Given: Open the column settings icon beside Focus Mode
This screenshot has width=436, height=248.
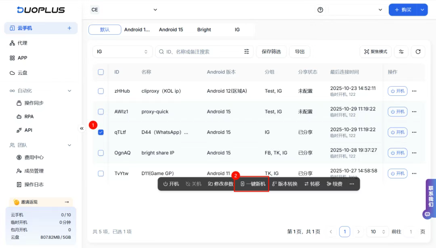Looking at the screenshot, I should 401,52.
